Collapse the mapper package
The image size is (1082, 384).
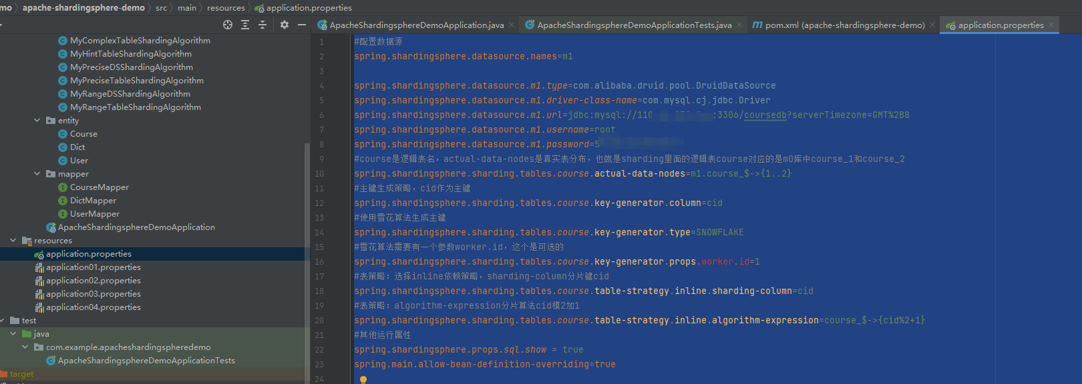[37, 174]
